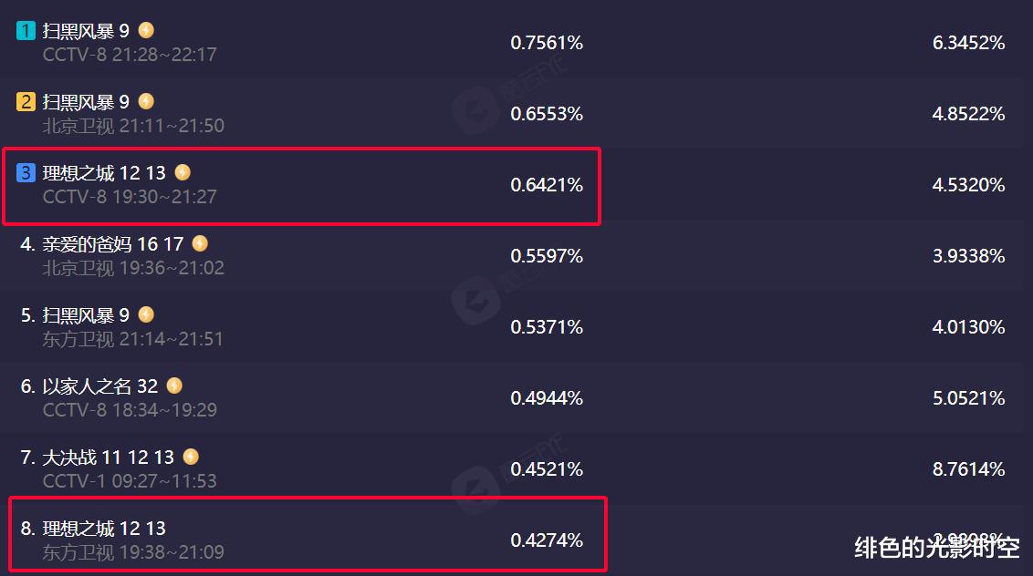
Task: Click the 东方卫视 21:14~21:51 broadcast time
Action: coord(133,339)
